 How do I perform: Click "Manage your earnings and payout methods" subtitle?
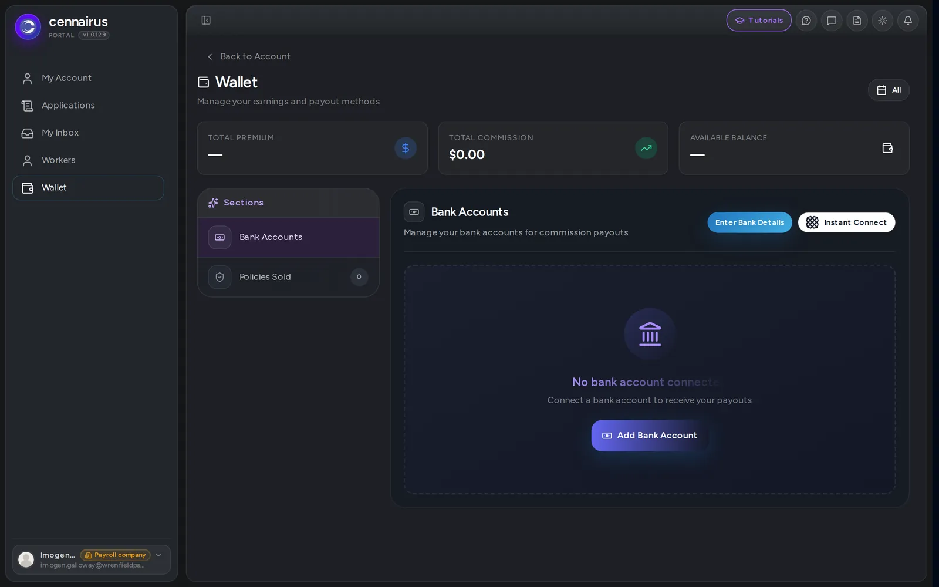coord(288,102)
